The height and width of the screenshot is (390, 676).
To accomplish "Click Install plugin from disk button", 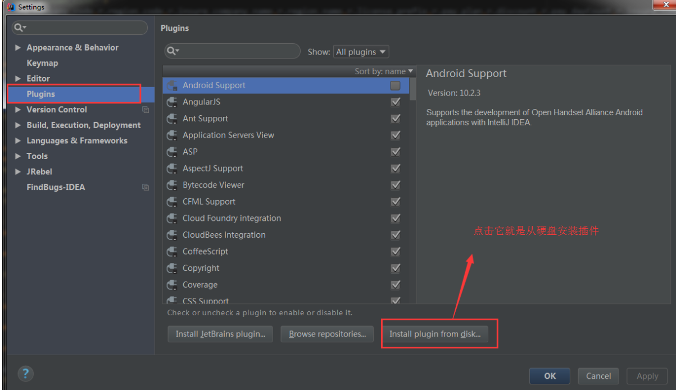I will [435, 334].
